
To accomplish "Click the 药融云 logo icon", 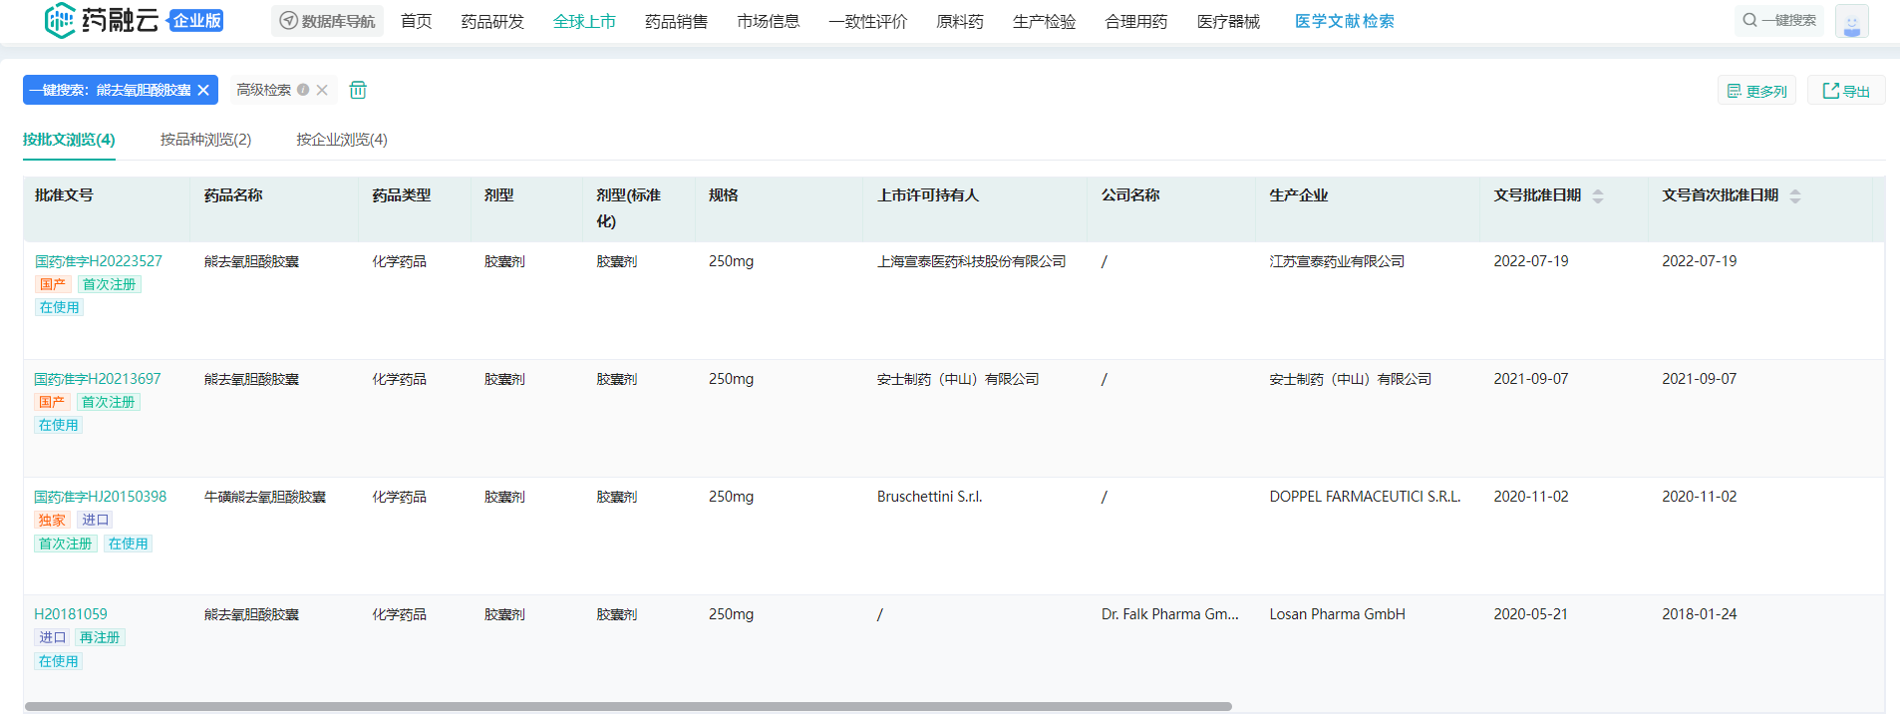I will (x=60, y=21).
